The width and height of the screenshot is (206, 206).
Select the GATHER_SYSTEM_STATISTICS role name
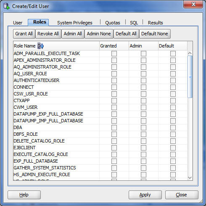[45, 168]
